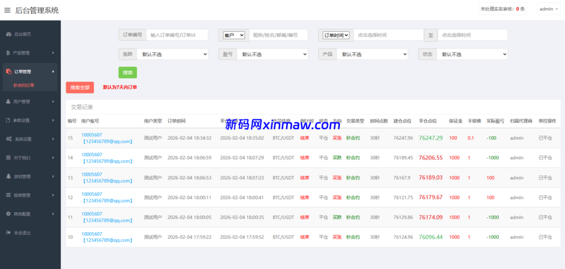Screen dimensions: 565x269
Task: Open the admin account dropdown
Action: click(x=549, y=9)
